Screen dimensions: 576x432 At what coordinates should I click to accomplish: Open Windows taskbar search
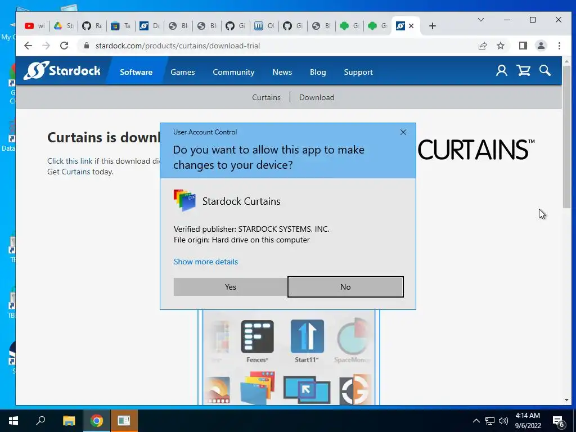tap(40, 421)
